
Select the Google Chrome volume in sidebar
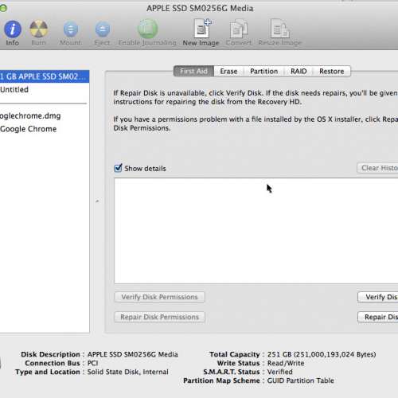[45, 129]
